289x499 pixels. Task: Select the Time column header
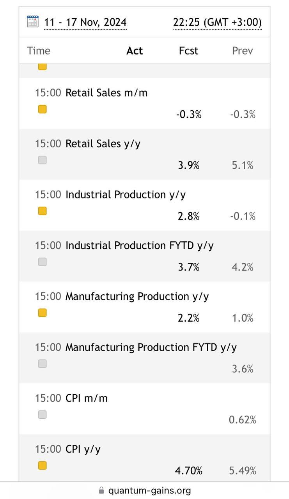click(39, 51)
